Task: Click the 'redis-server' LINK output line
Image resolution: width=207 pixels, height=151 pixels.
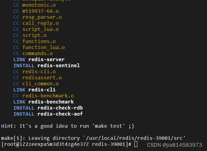Action: tap(39, 60)
